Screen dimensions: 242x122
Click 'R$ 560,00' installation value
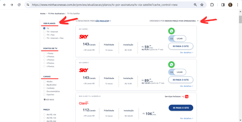(x=129, y=116)
